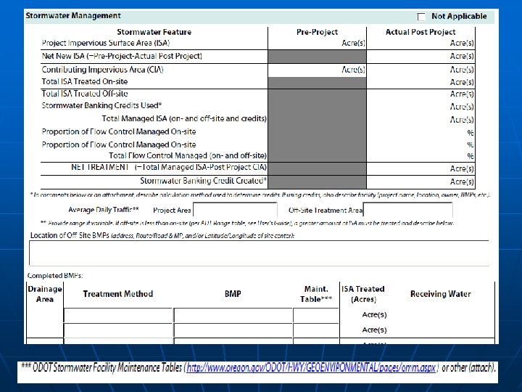Select first Treatment Method entry field
The width and height of the screenshot is (522, 392).
[x=118, y=315]
